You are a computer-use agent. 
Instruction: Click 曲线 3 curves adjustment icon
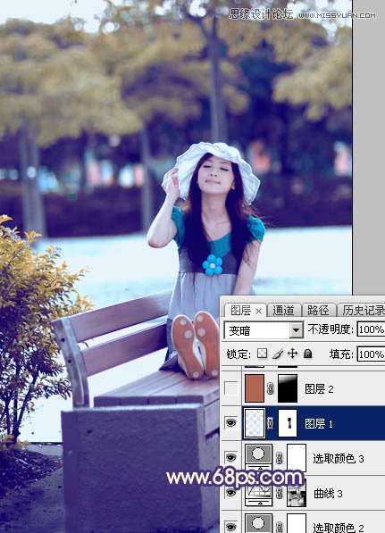pyautogui.click(x=259, y=493)
